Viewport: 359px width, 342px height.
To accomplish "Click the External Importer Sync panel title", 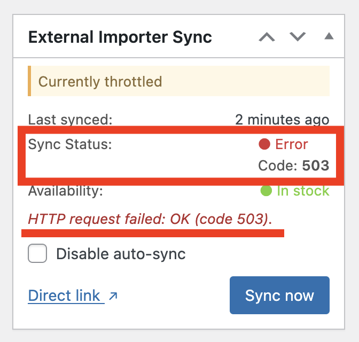I will 120,37.
